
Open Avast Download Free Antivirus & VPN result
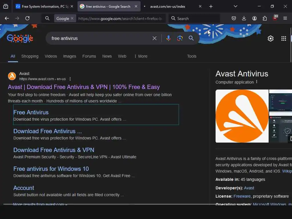[x=84, y=87]
